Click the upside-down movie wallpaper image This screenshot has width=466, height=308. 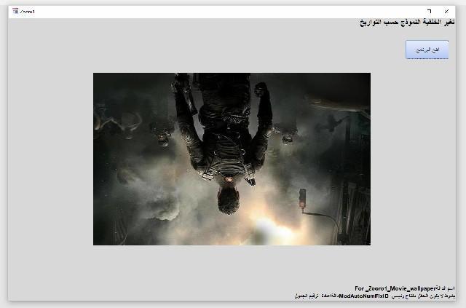pyautogui.click(x=232, y=159)
